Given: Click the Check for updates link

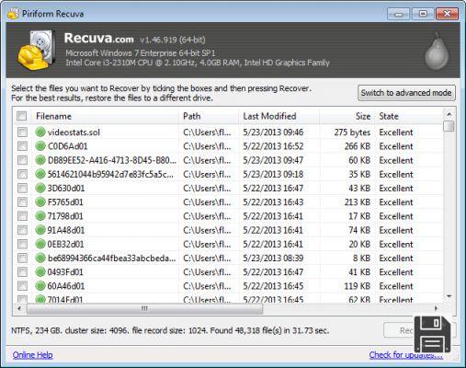Looking at the screenshot, I should coord(405,355).
